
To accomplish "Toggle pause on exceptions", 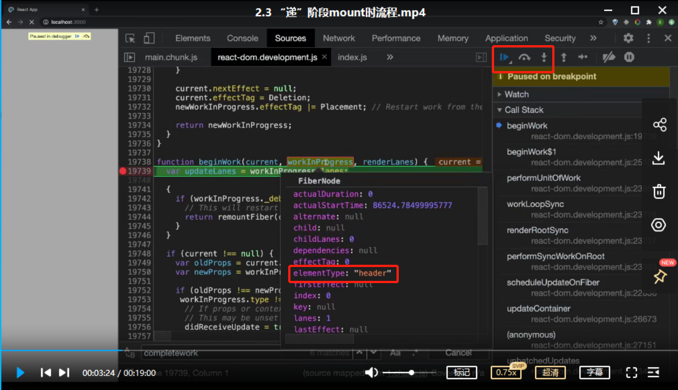I will pyautogui.click(x=629, y=57).
